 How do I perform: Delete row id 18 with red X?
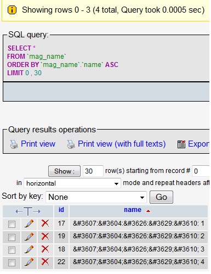click(45, 249)
